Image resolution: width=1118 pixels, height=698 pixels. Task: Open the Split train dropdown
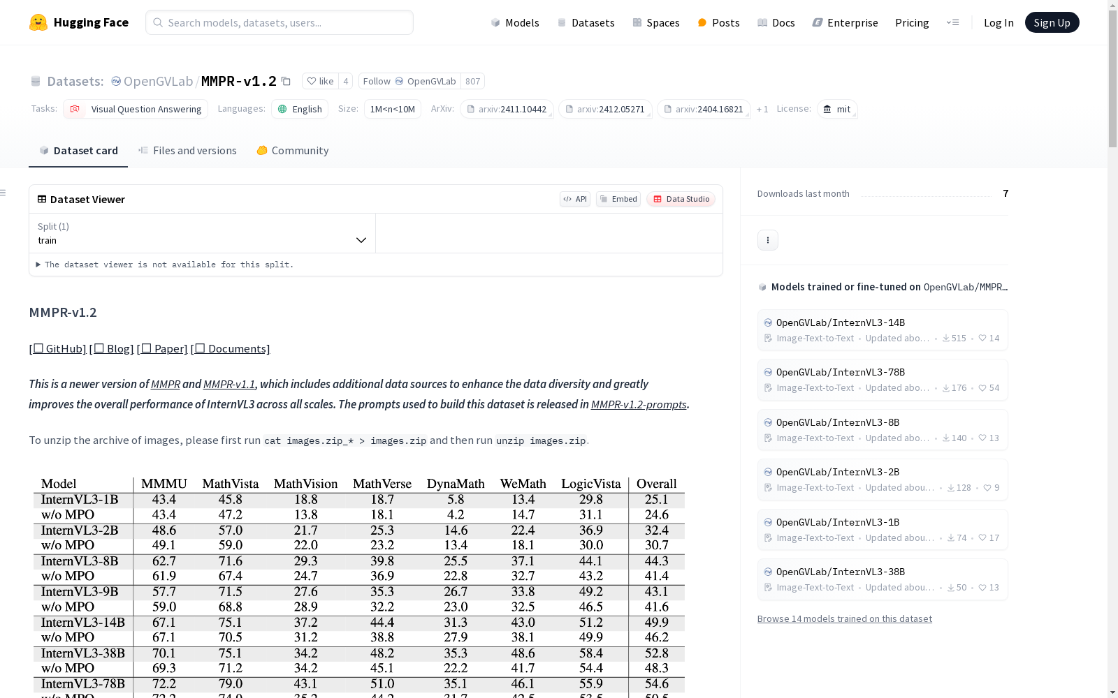[x=202, y=233]
